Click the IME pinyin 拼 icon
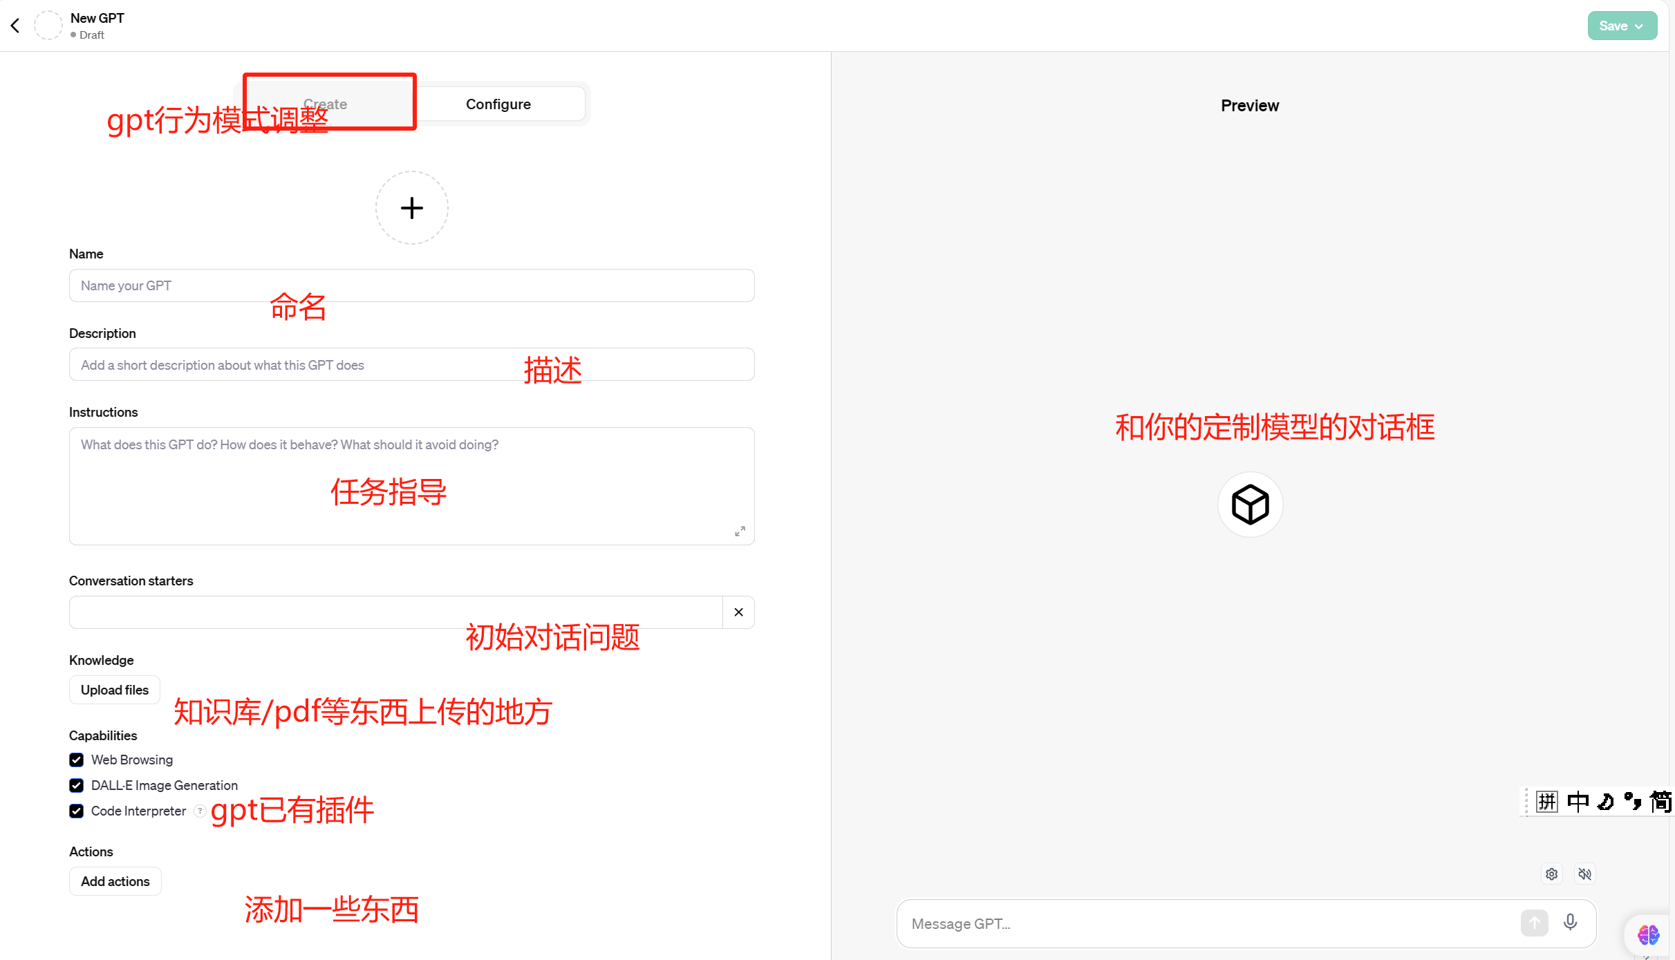The image size is (1675, 960). (x=1546, y=802)
